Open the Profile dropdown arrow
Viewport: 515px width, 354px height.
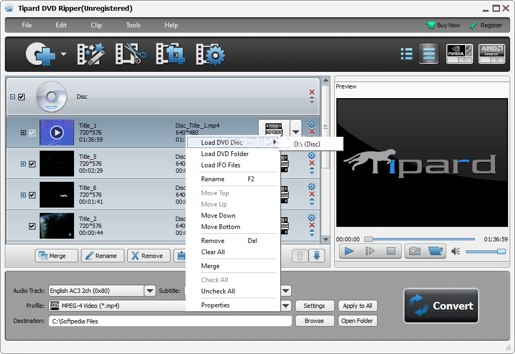285,306
